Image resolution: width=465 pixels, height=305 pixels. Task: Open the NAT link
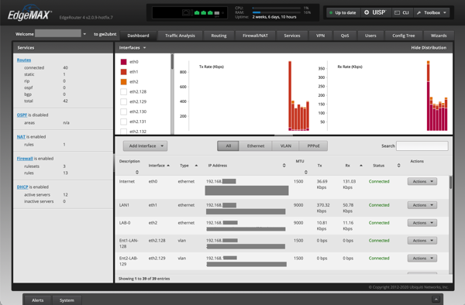pos(21,137)
